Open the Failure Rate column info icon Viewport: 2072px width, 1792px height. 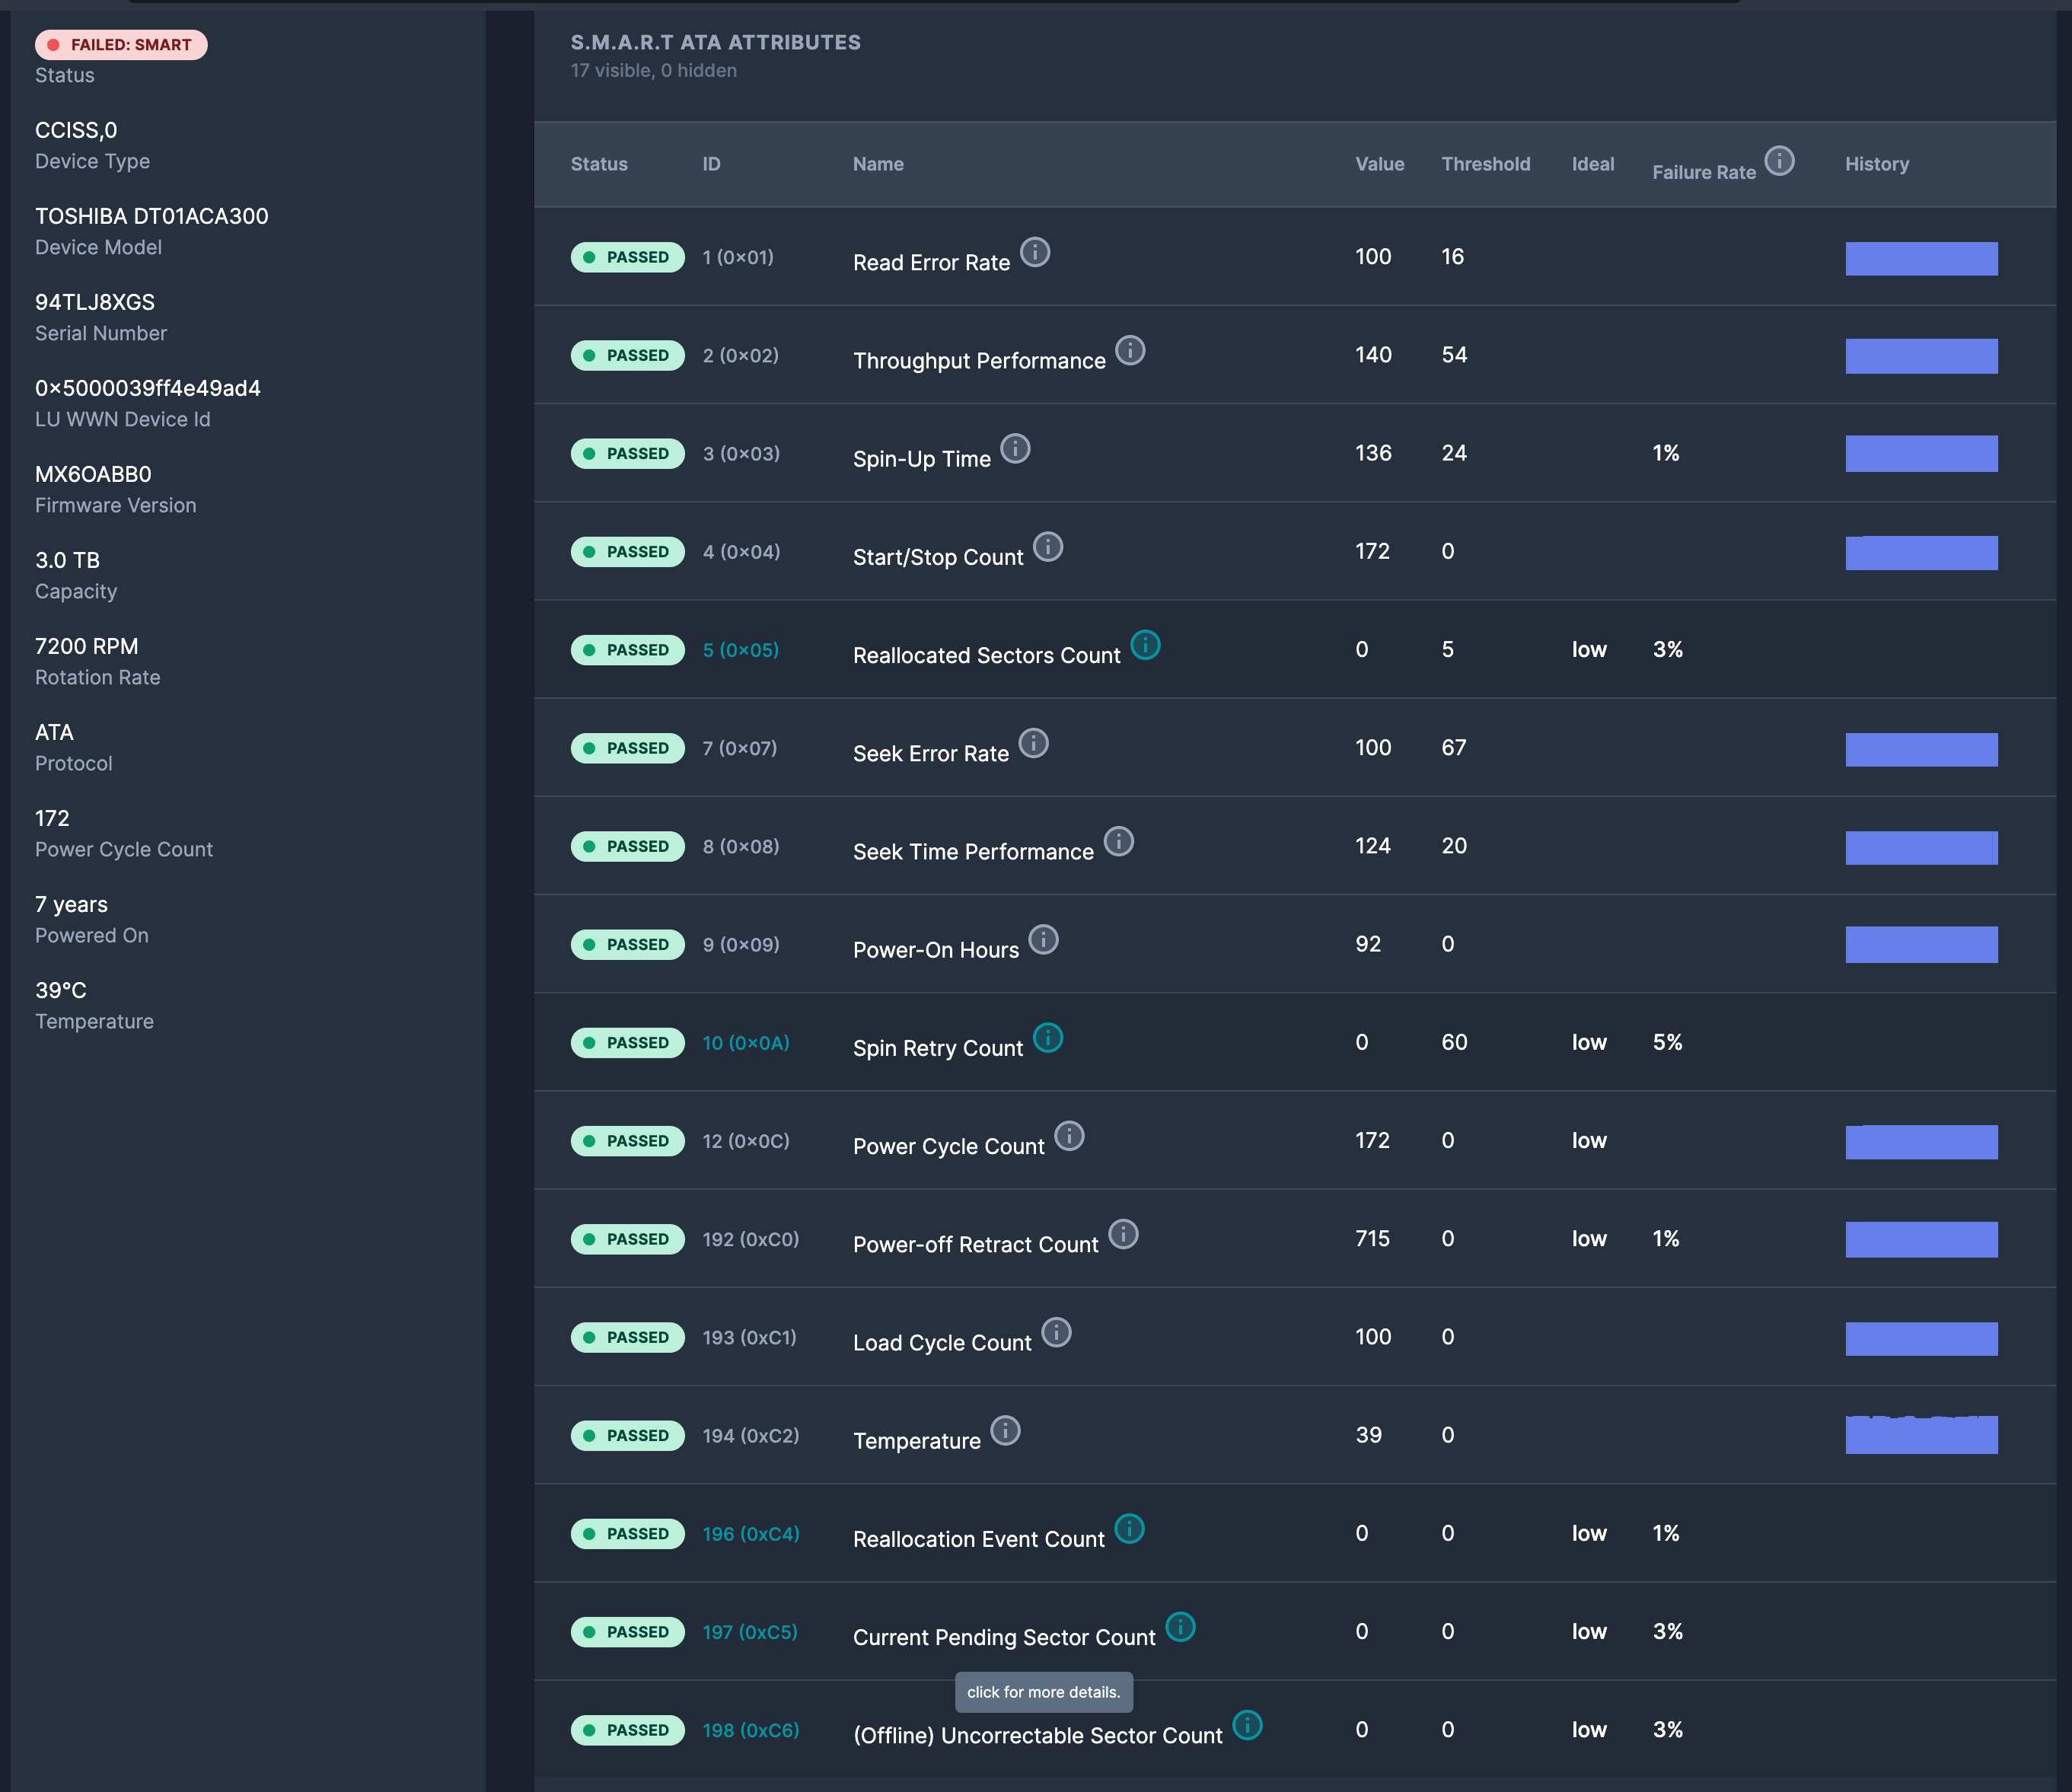click(x=1779, y=160)
